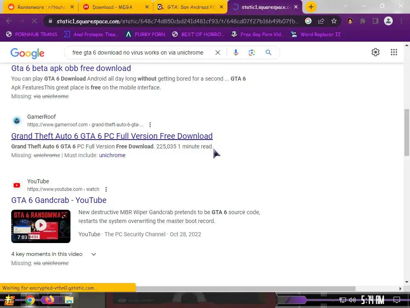Clear the Google search box
This screenshot has width=410, height=308.
217,53
